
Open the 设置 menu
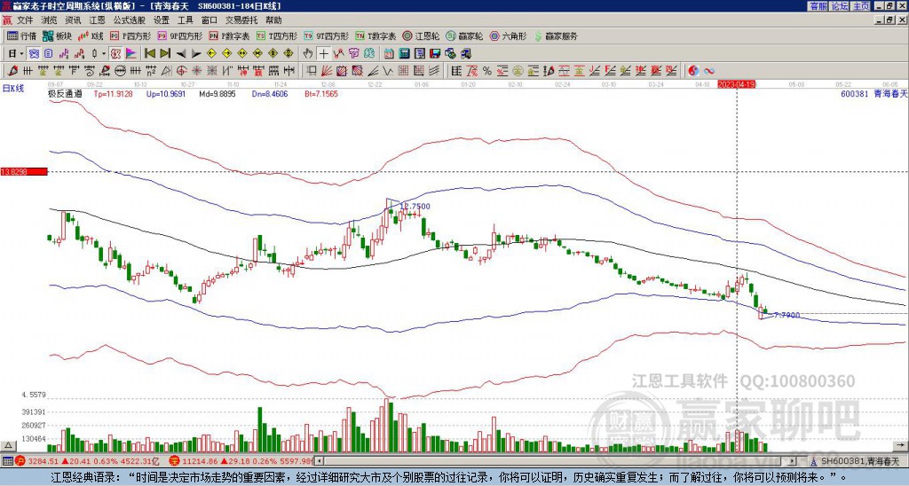(162, 20)
